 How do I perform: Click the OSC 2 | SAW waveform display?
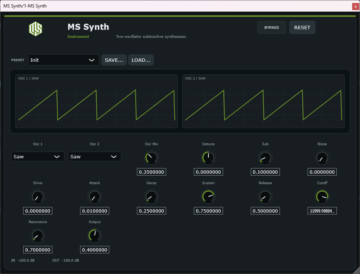click(263, 101)
